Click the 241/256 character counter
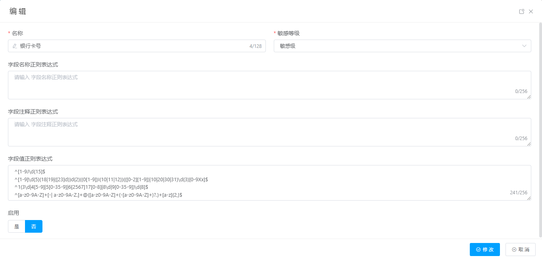 click(518, 193)
